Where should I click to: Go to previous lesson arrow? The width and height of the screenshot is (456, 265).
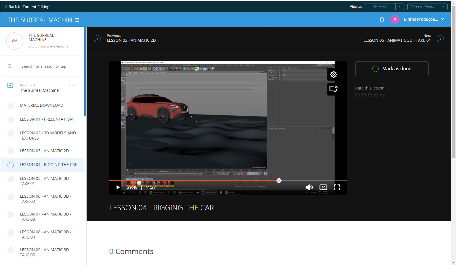(x=98, y=39)
